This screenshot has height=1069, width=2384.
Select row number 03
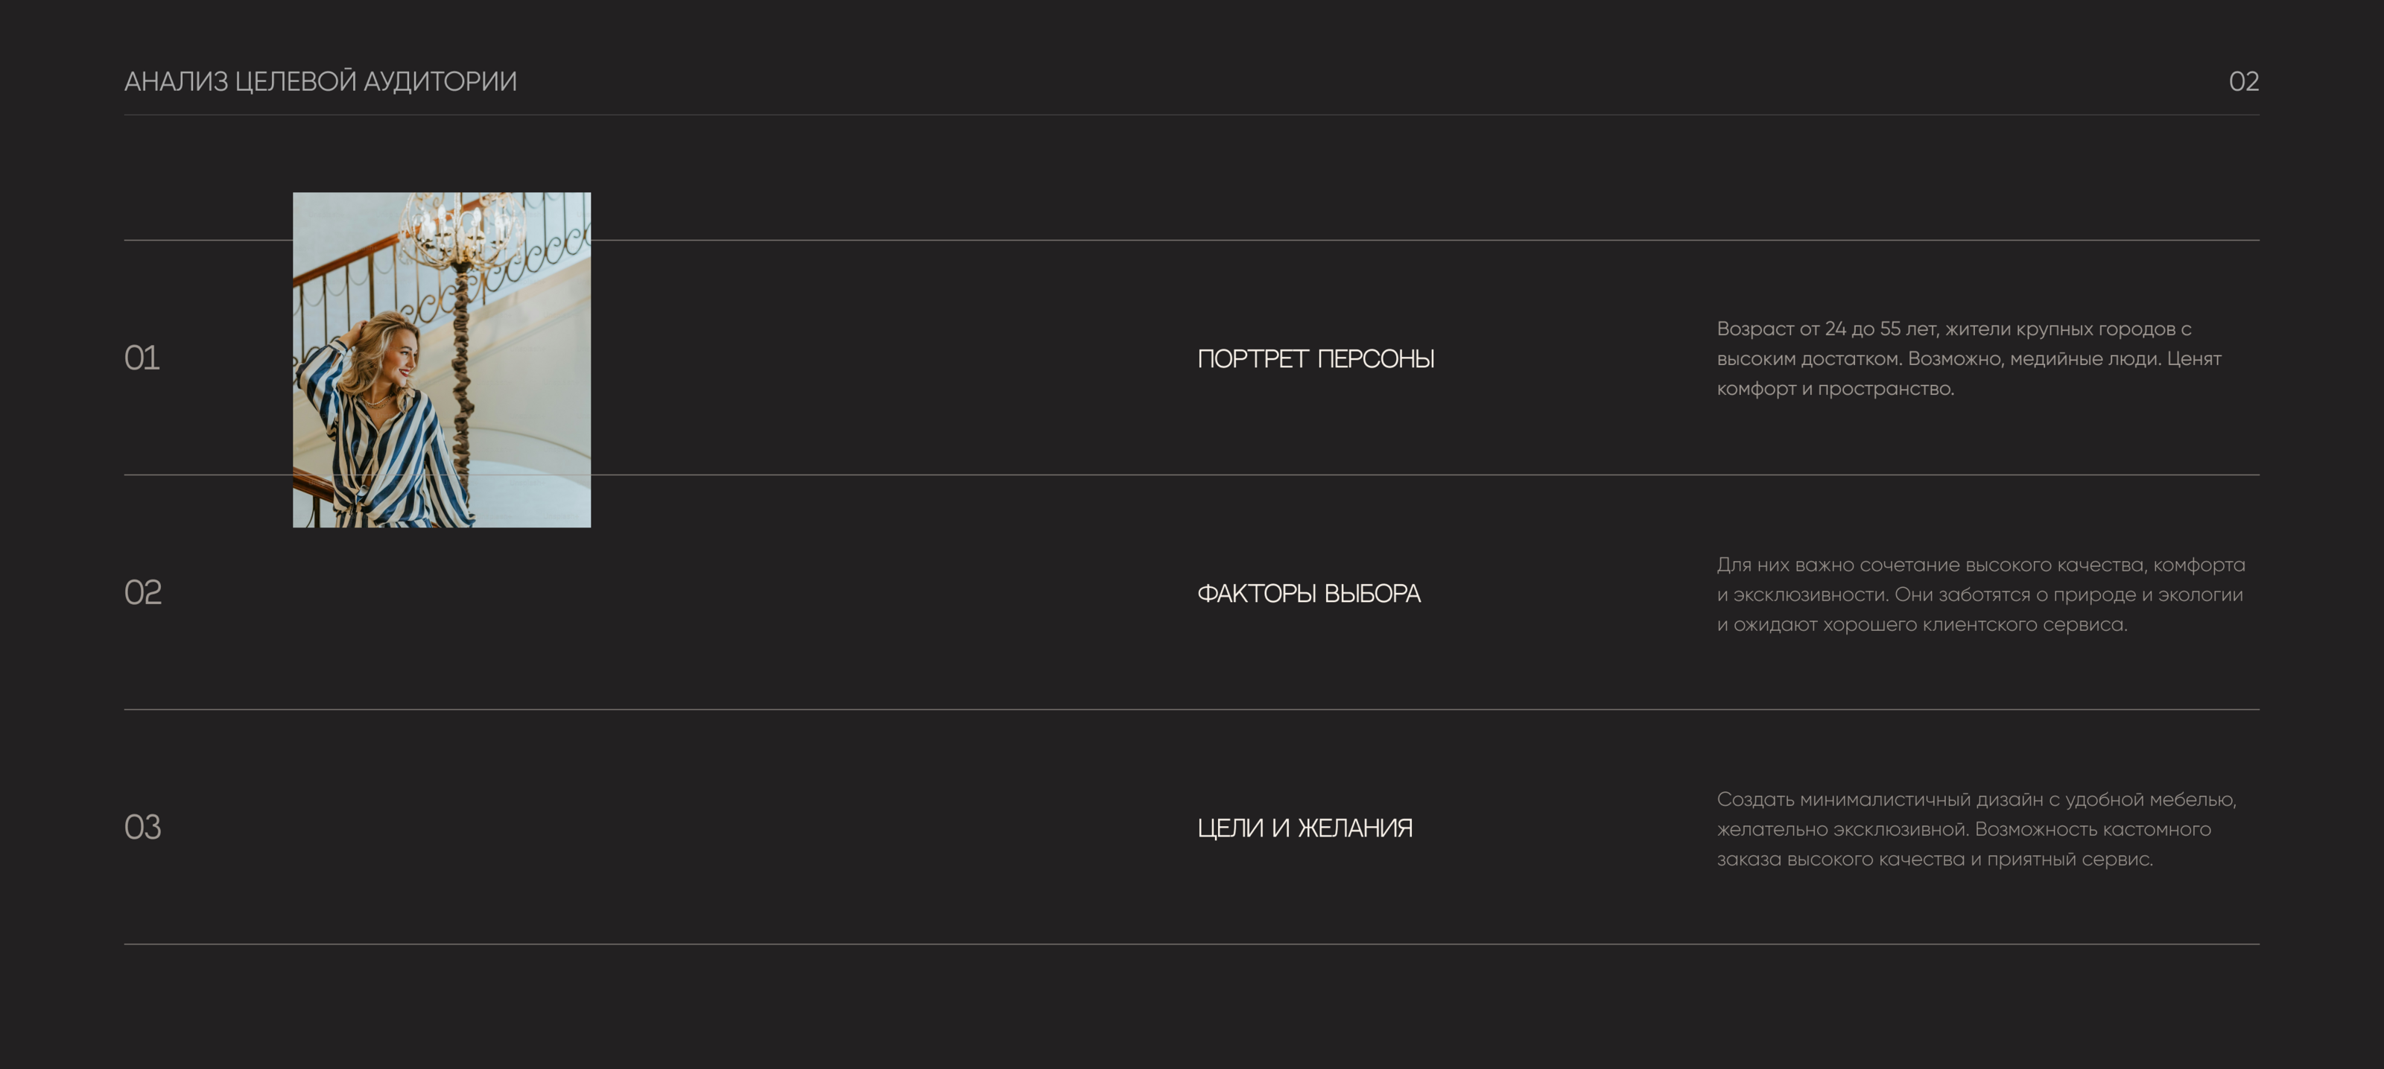142,828
